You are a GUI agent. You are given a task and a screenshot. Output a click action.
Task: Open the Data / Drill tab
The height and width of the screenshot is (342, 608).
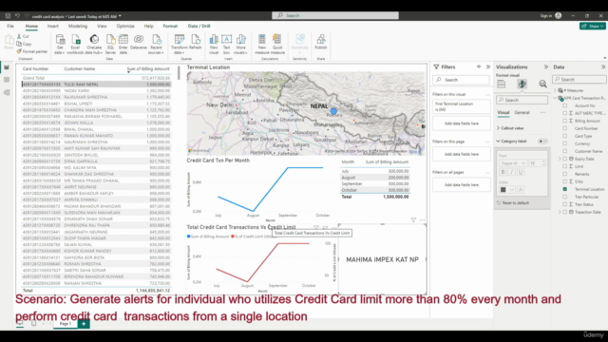tap(199, 26)
